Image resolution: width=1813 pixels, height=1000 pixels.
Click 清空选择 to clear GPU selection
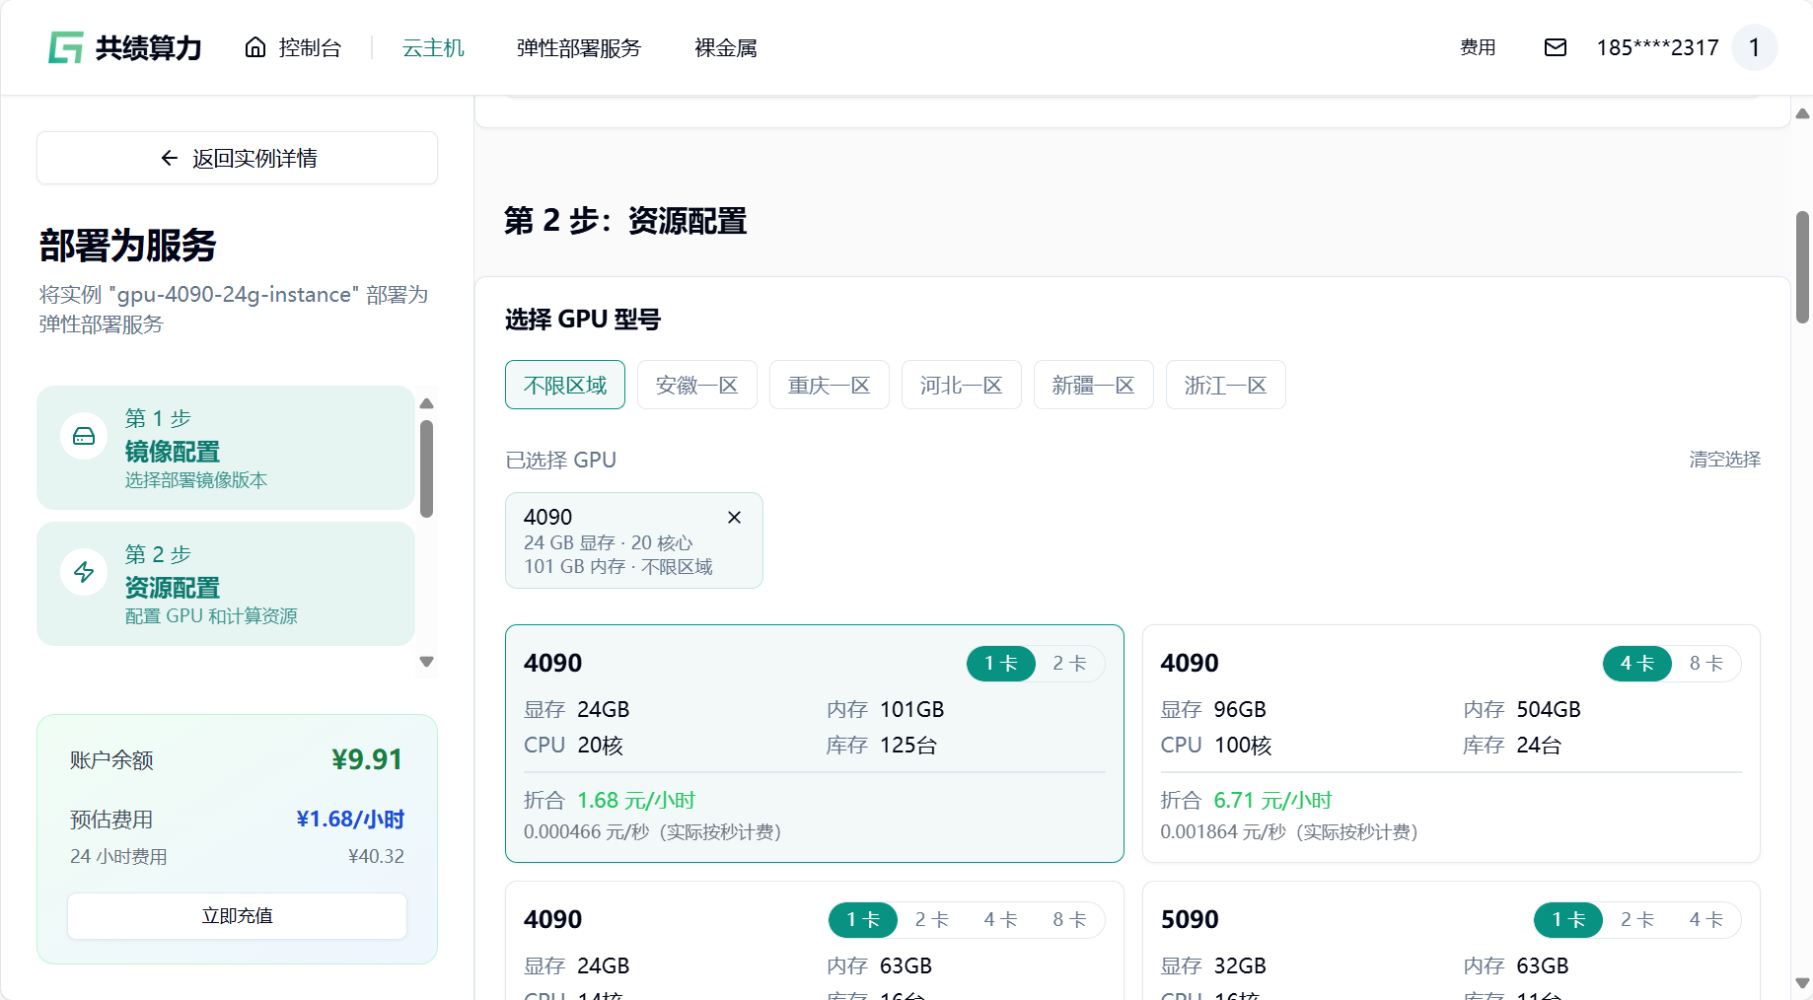tap(1724, 460)
